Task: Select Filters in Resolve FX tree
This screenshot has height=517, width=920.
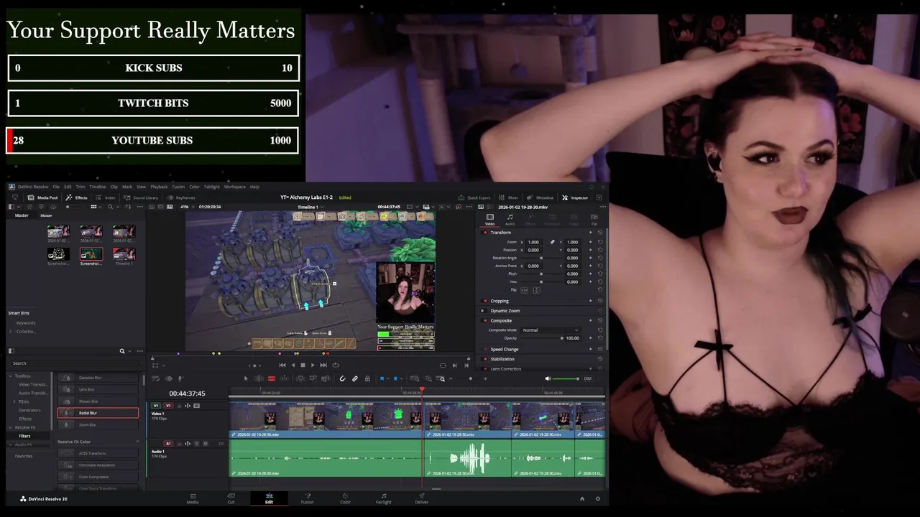Action: (24, 436)
